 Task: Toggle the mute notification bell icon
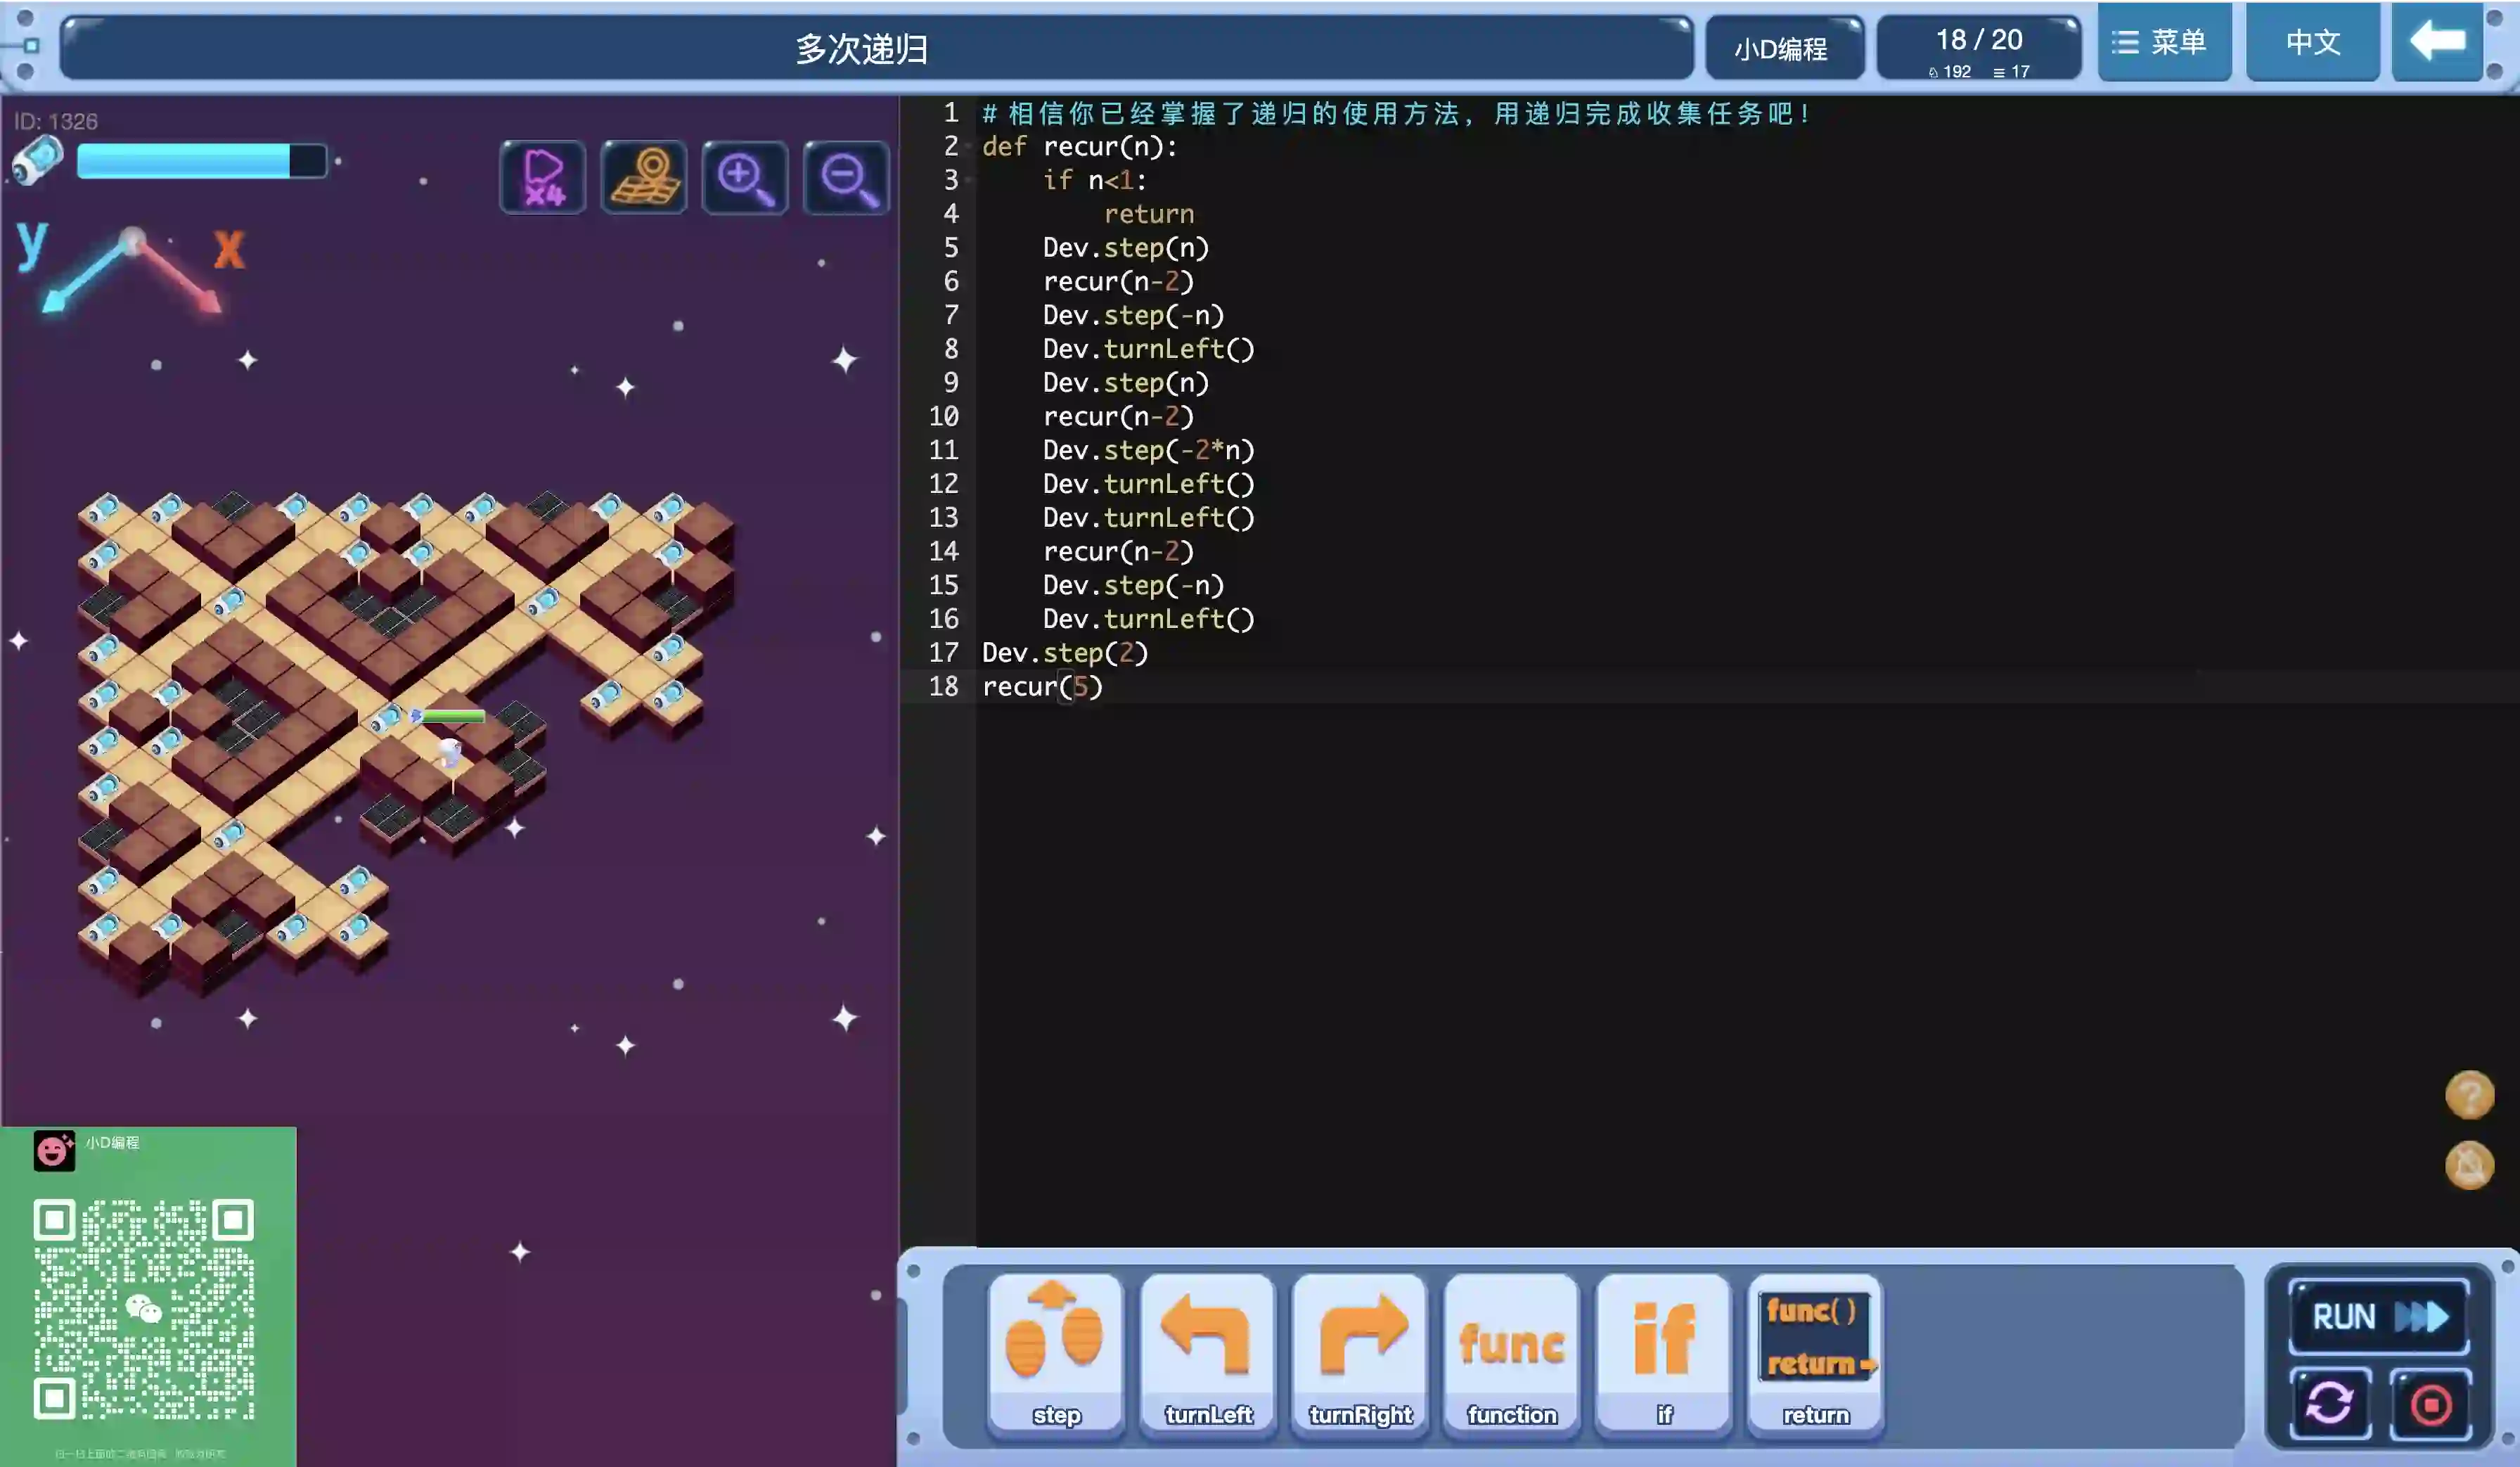(x=2469, y=1165)
